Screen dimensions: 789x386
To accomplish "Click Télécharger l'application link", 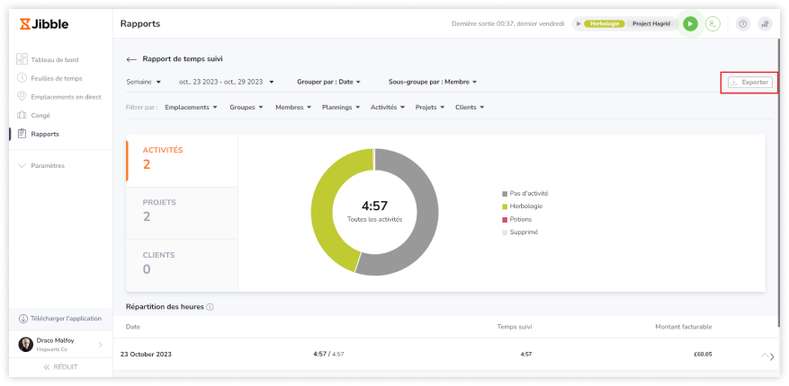I will [x=66, y=319].
